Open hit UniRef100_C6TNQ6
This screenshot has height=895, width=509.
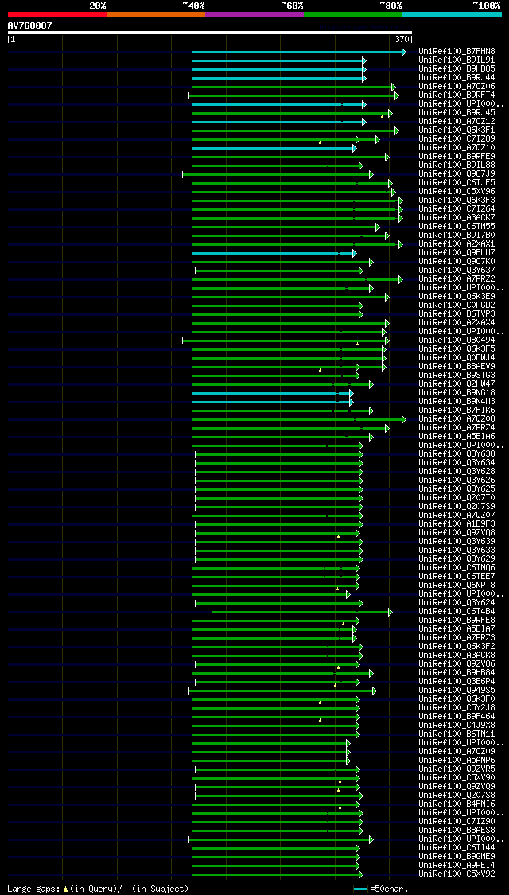457,568
